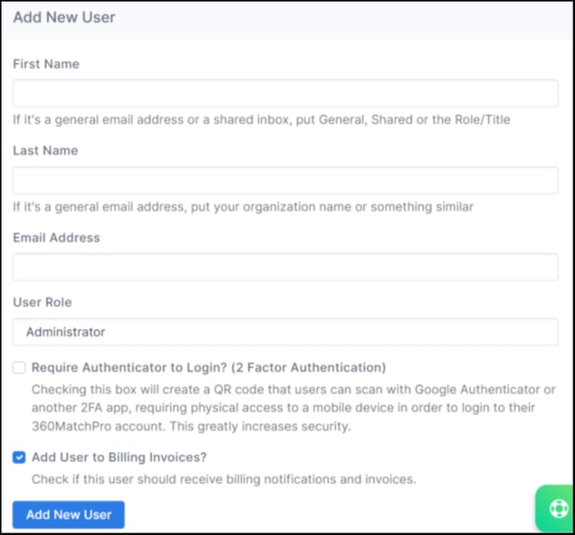Viewport: 575px width, 535px height.
Task: Click the Add New User page heading
Action: 64,18
